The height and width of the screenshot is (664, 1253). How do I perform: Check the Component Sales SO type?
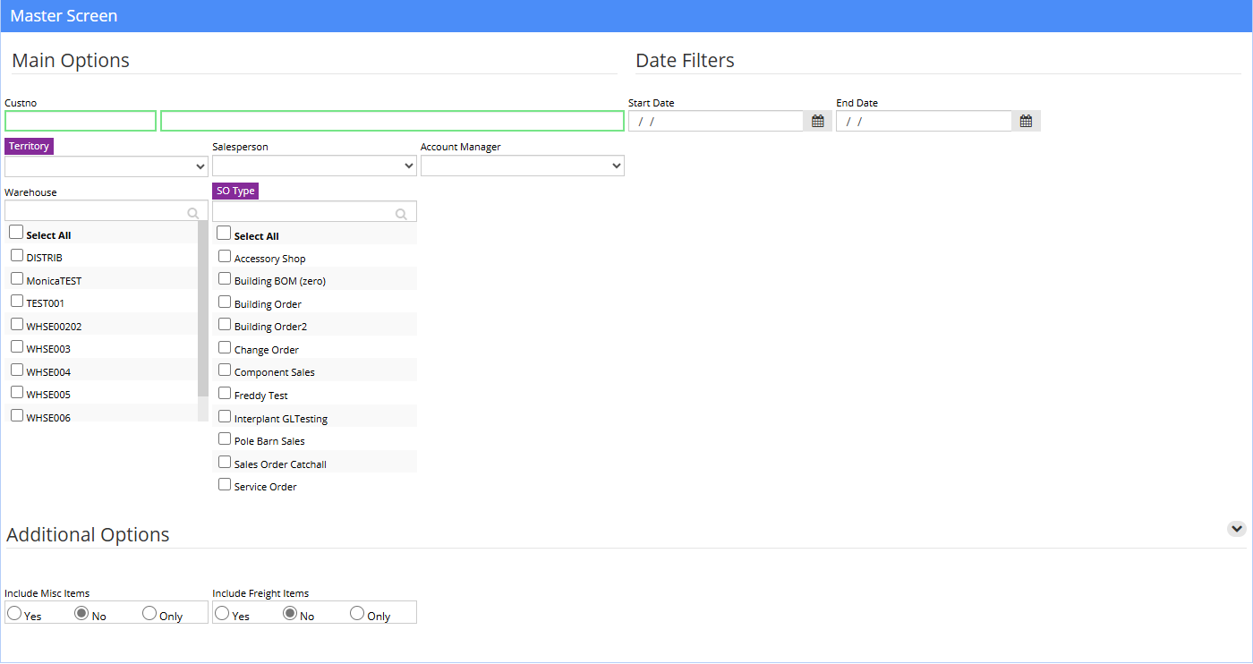pos(225,370)
